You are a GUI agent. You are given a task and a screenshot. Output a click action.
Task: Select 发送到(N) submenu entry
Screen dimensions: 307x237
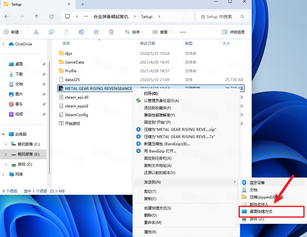tap(186, 182)
